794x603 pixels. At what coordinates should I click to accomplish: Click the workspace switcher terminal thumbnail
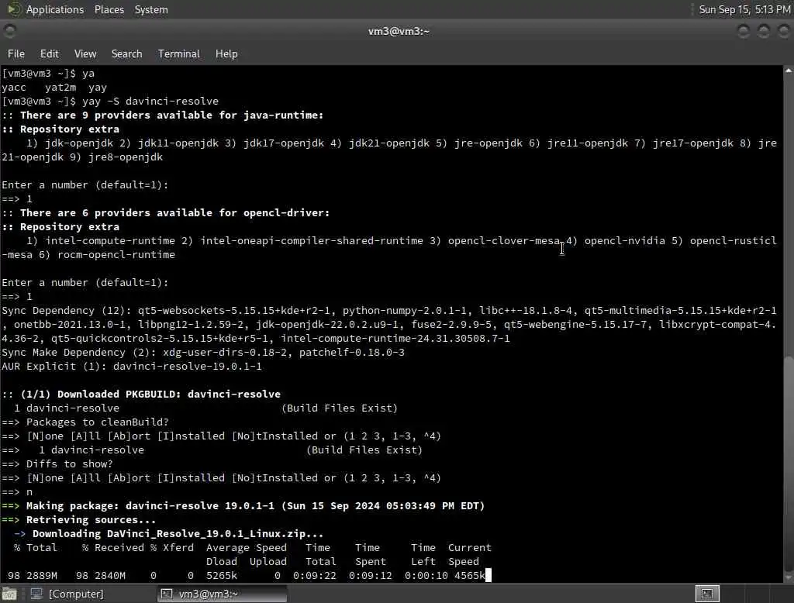707,594
